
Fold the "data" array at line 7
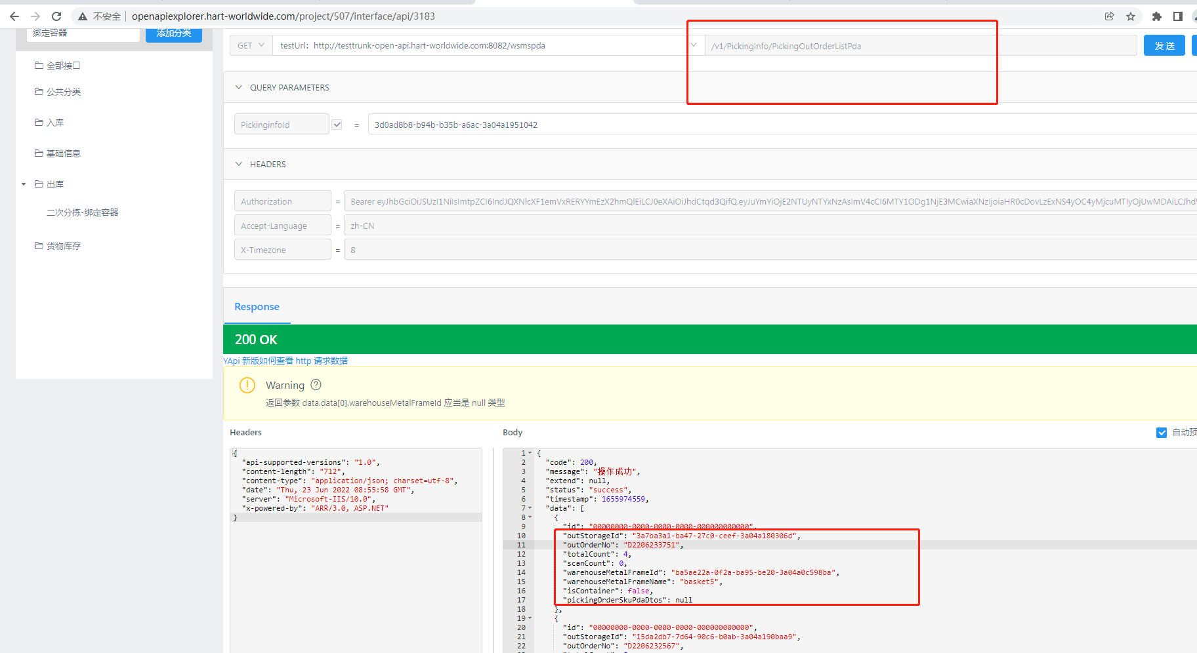click(530, 508)
